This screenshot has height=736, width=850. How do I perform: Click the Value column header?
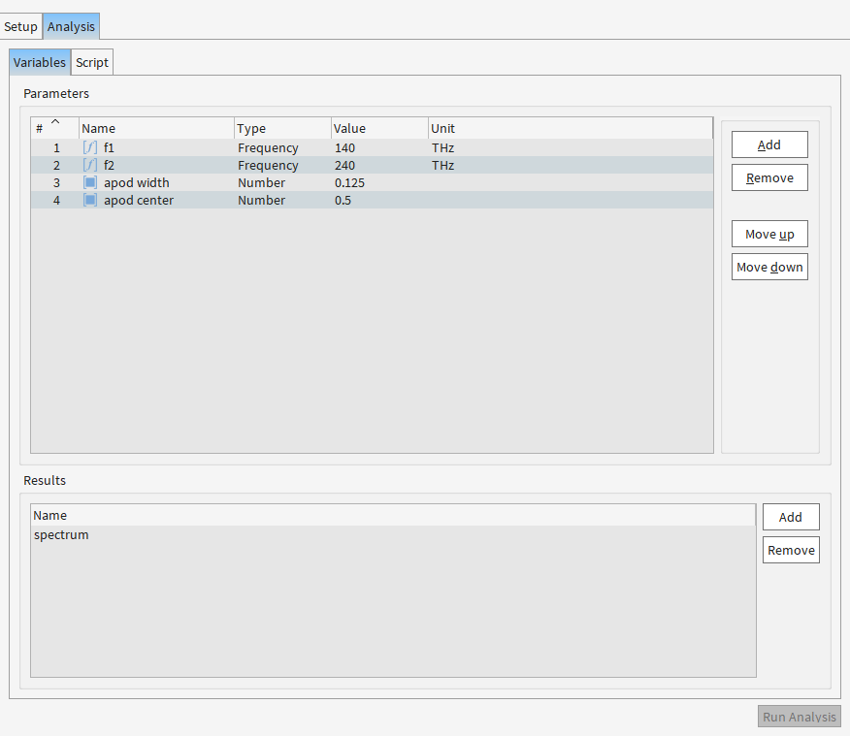(379, 128)
